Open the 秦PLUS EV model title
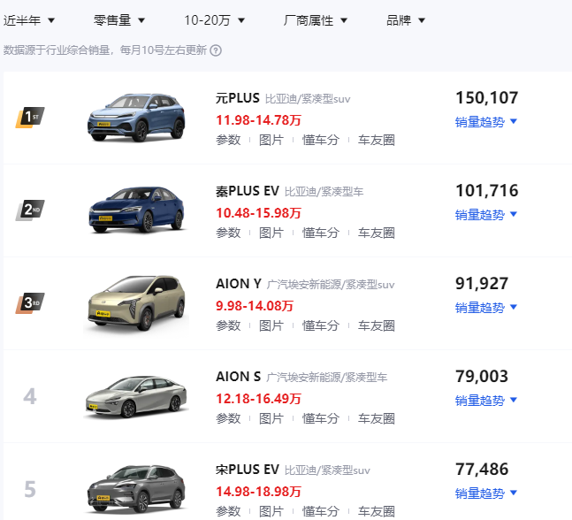The image size is (572, 520). pos(248,191)
